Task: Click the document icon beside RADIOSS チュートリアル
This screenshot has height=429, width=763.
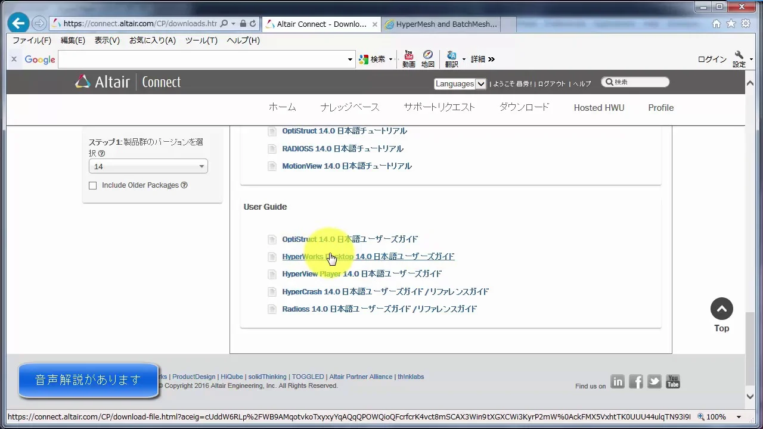Action: (x=272, y=149)
